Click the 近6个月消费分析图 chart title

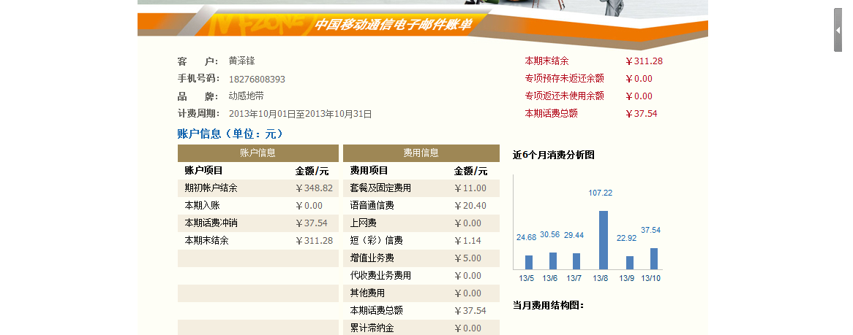pos(554,155)
